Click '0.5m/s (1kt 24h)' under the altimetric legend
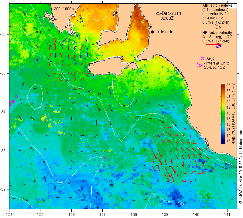This screenshot has width=243, height=218. pyautogui.click(x=216, y=22)
